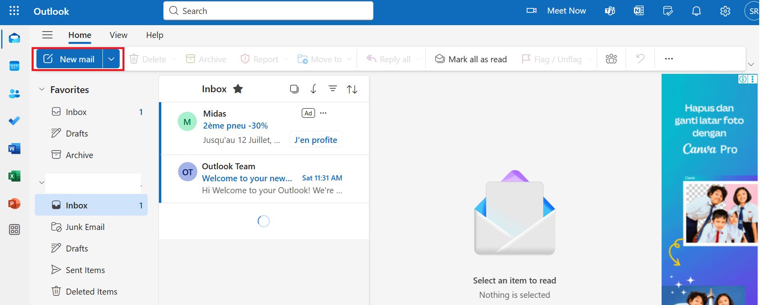Image resolution: width=764 pixels, height=305 pixels.
Task: Open the account Drafts folder
Action: (91, 248)
